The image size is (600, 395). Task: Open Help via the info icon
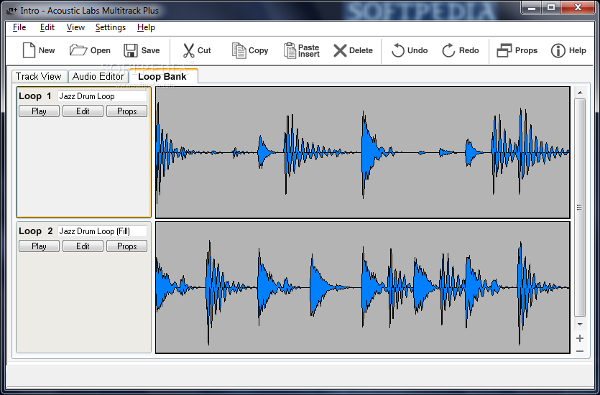pos(558,50)
